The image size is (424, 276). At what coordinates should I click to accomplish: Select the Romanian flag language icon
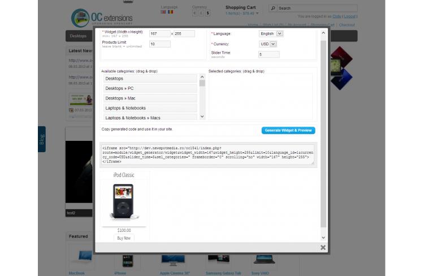(x=170, y=12)
